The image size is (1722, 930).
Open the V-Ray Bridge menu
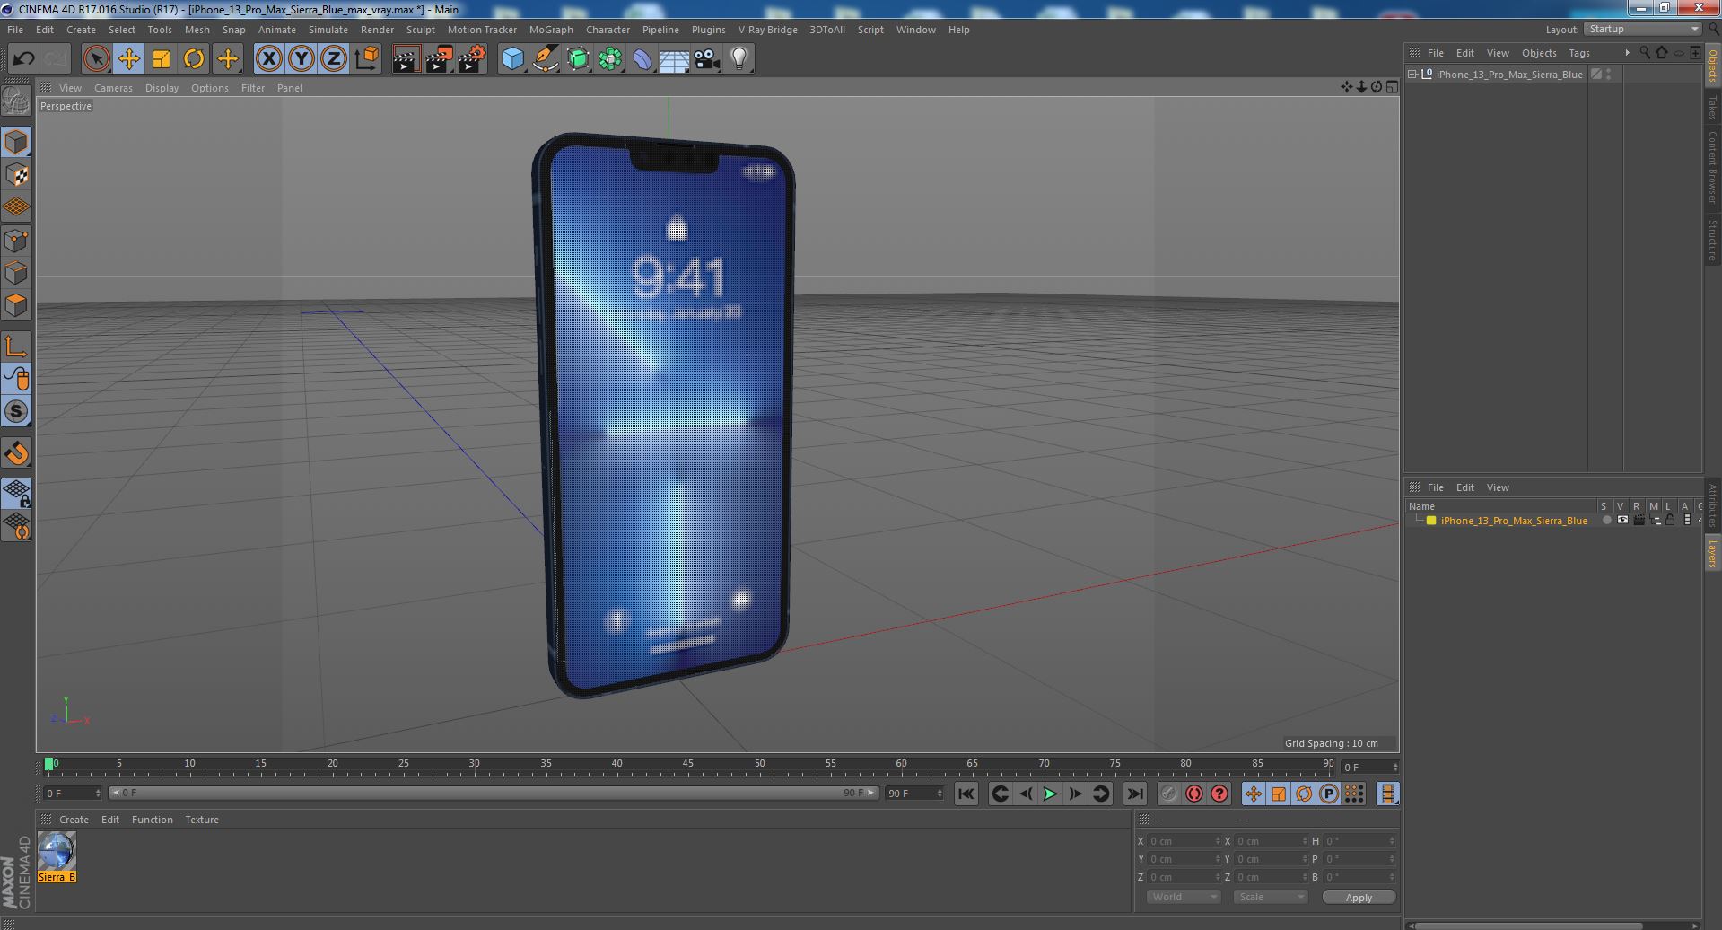767,30
